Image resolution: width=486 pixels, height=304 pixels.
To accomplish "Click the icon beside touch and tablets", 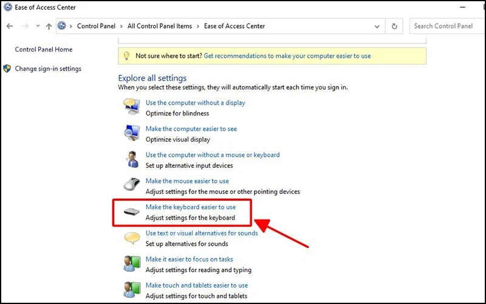I will click(132, 289).
